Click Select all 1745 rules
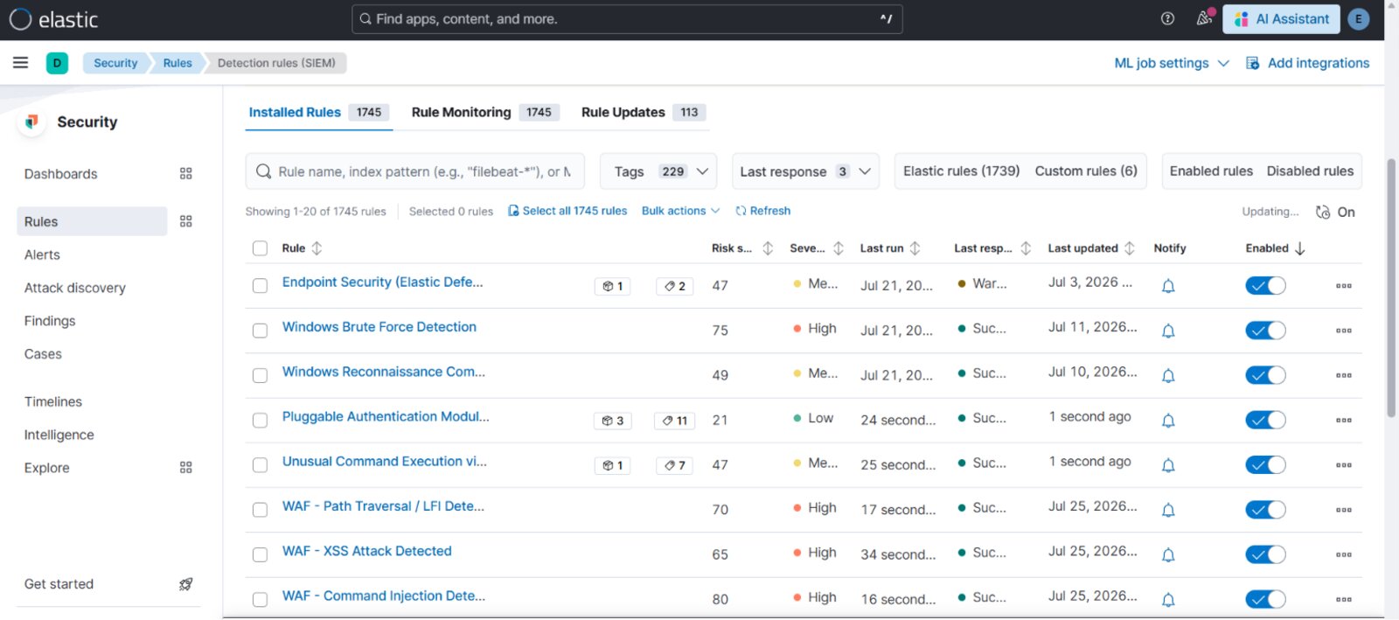 pos(567,211)
